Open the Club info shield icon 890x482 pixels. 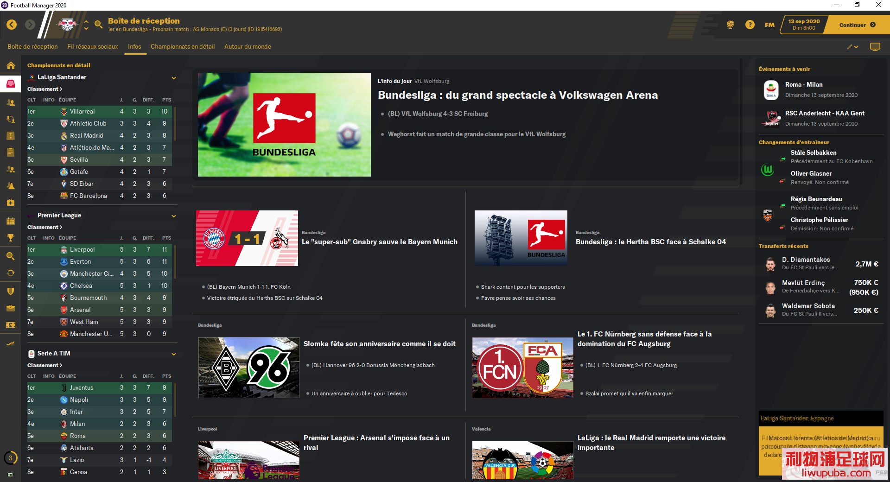click(x=11, y=291)
